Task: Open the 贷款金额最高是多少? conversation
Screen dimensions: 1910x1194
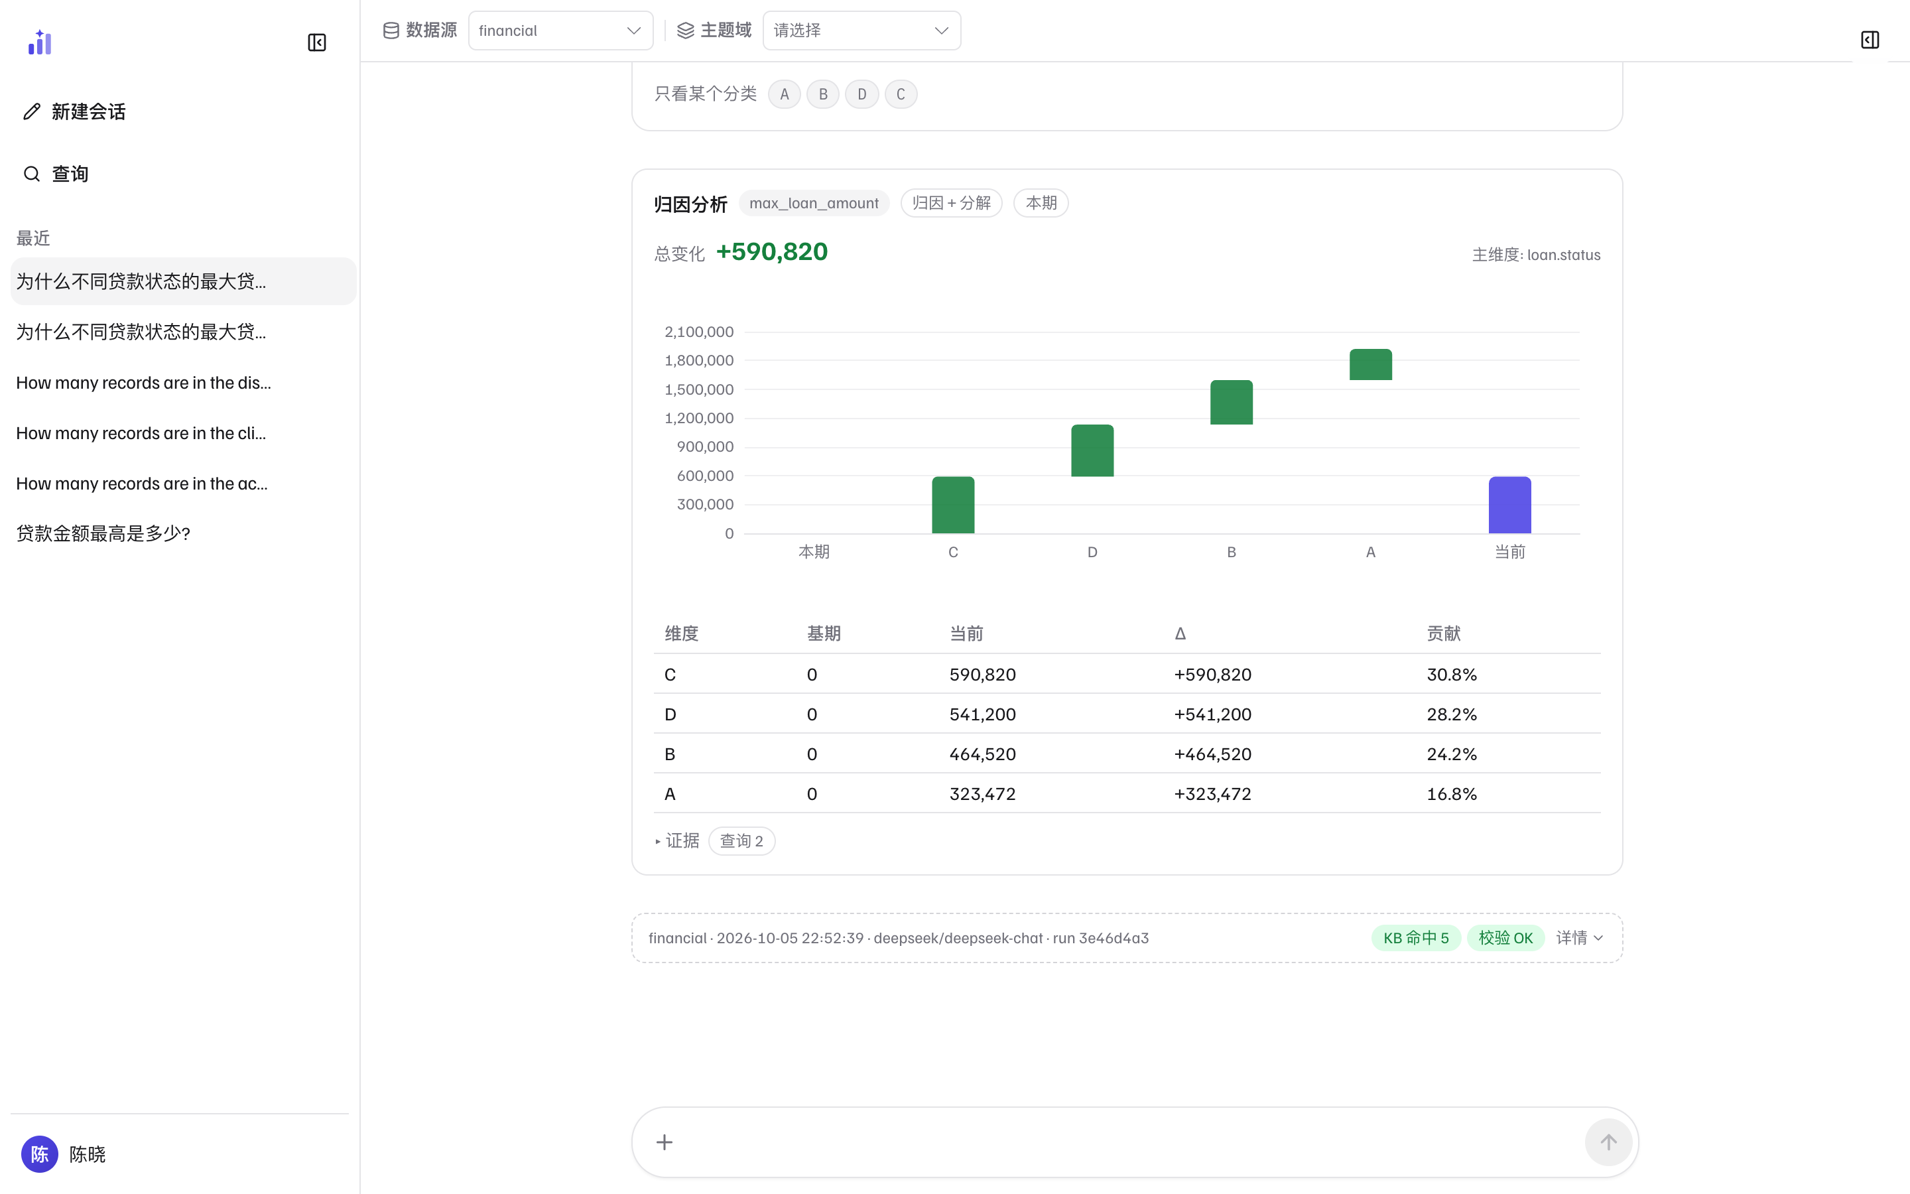Action: (x=183, y=534)
